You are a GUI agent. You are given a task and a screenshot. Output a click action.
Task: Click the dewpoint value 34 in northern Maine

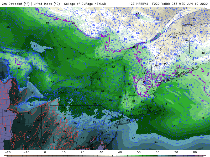pyautogui.click(x=187, y=40)
